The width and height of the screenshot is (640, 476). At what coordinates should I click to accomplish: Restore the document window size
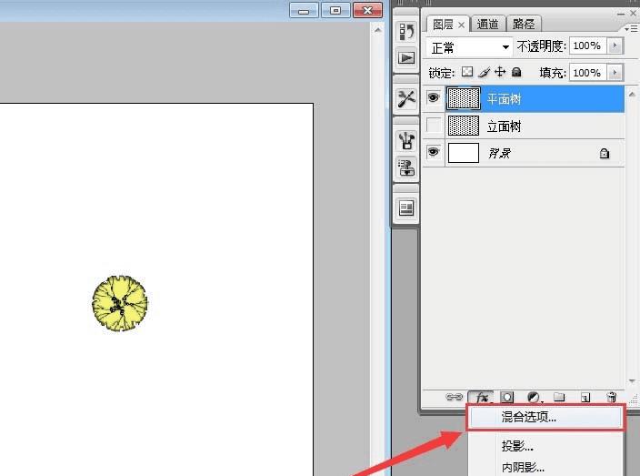335,10
